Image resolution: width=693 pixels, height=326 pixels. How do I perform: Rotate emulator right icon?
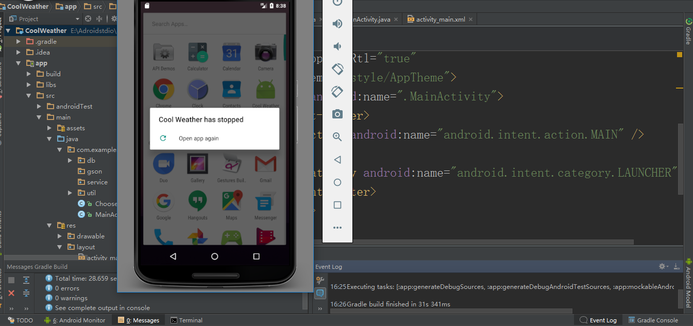pos(337,92)
